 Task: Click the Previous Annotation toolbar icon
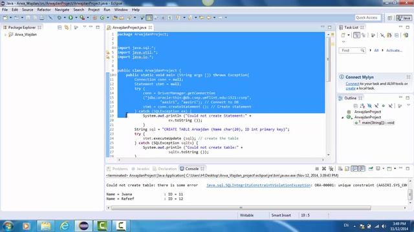(x=190, y=17)
